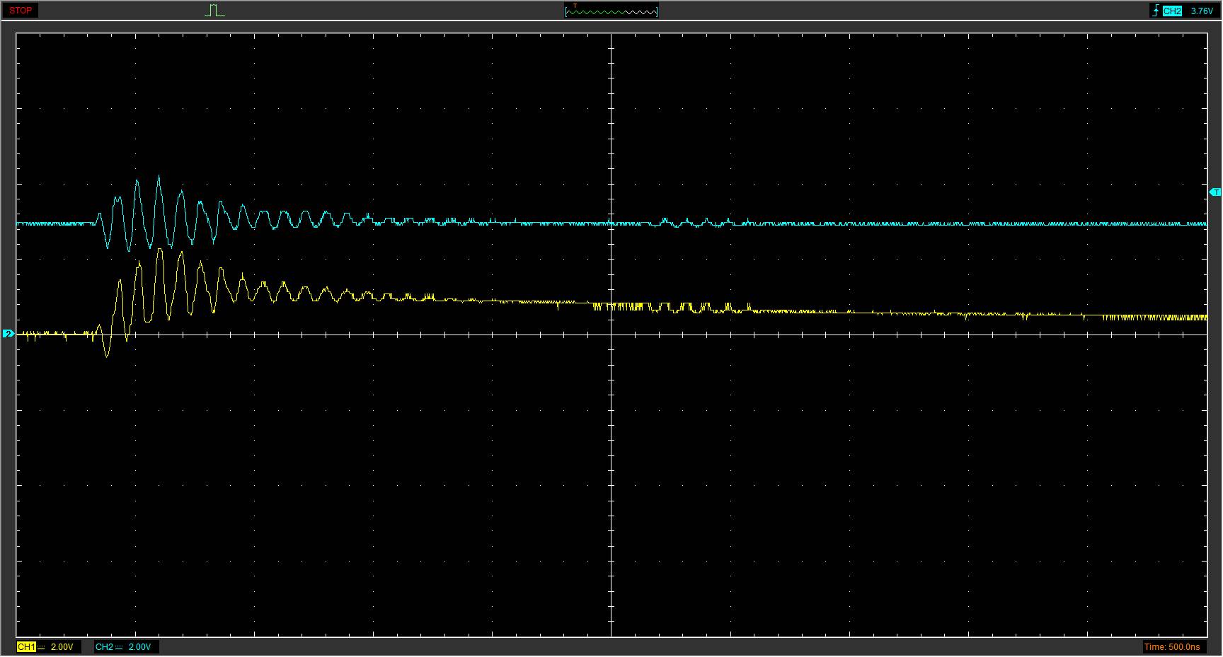Viewport: 1223px width, 657px height.
Task: Click the graticule center crosshair intersection
Action: tap(611, 335)
